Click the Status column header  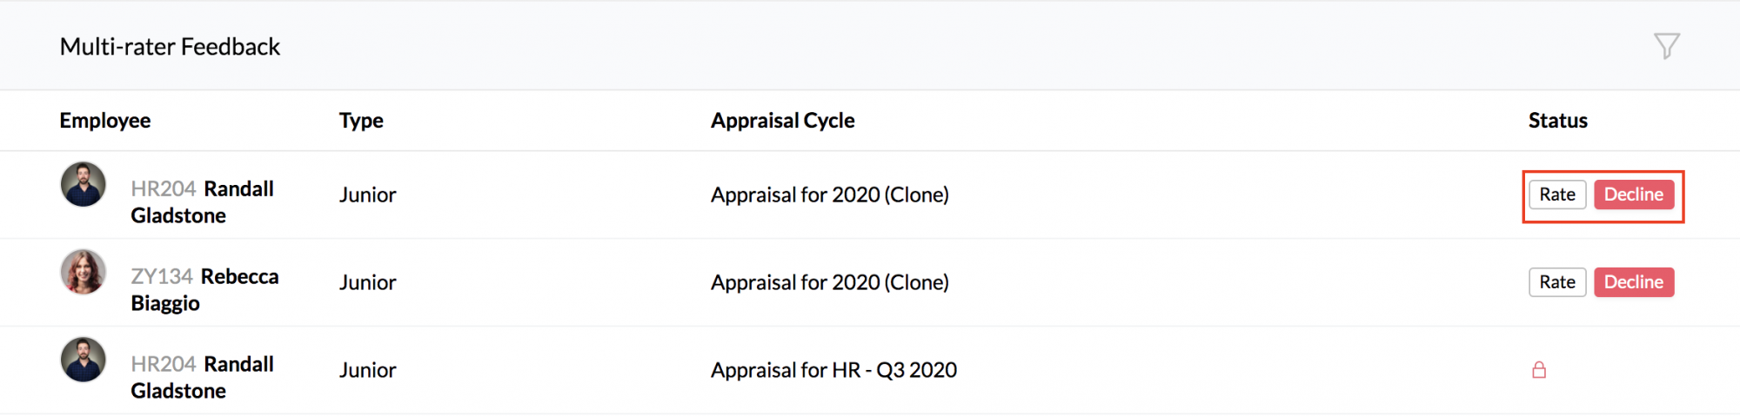pyautogui.click(x=1558, y=121)
